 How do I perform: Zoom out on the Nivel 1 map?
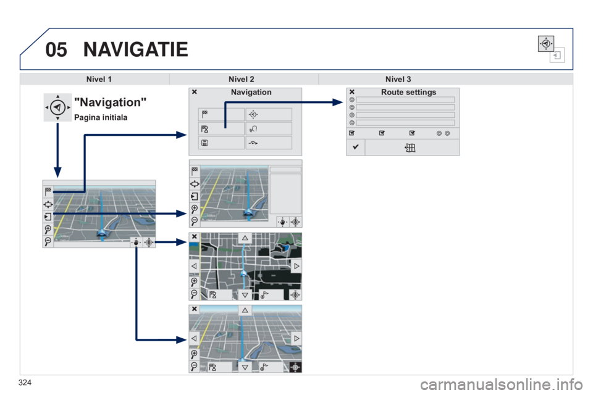pos(48,241)
